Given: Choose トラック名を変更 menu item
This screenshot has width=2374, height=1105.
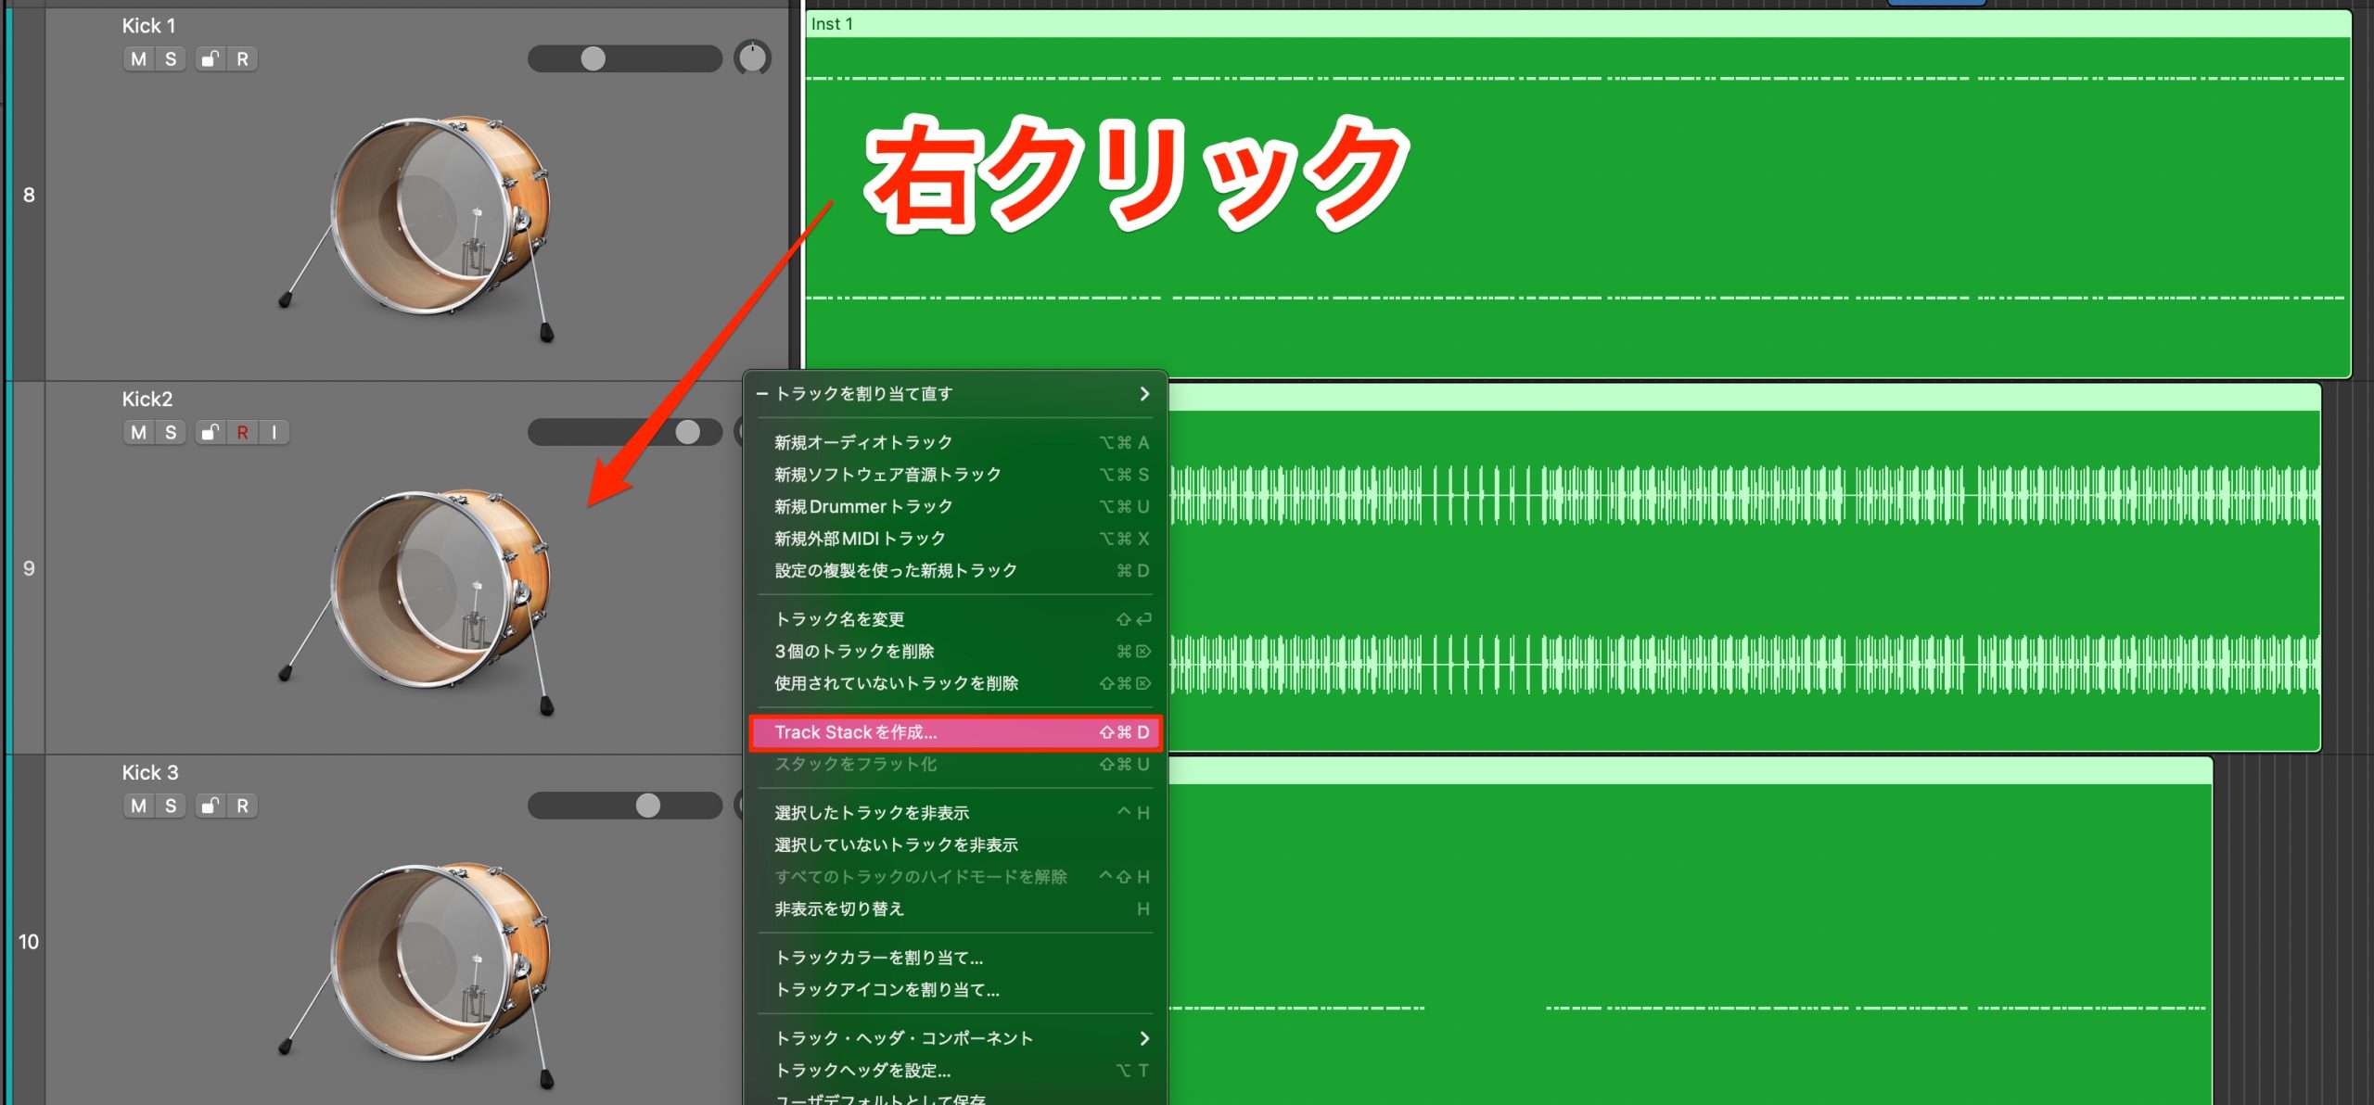Looking at the screenshot, I should point(955,619).
